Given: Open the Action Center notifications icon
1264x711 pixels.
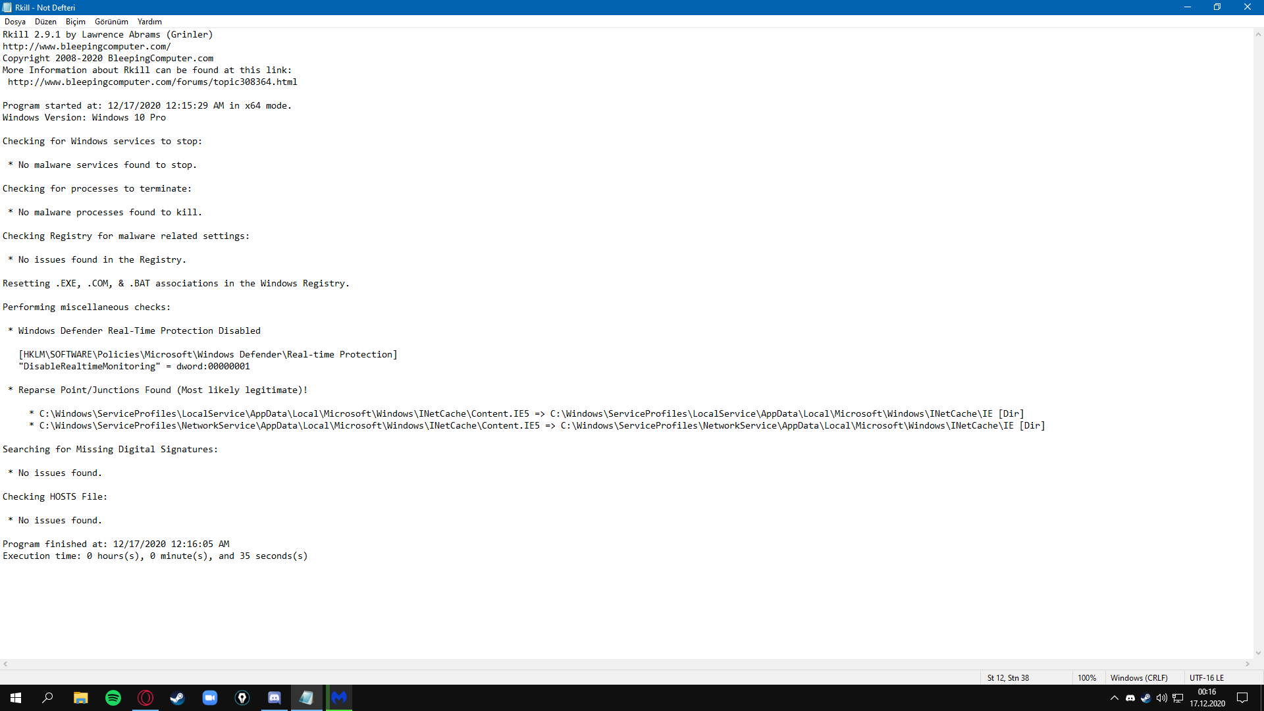Looking at the screenshot, I should (x=1242, y=698).
